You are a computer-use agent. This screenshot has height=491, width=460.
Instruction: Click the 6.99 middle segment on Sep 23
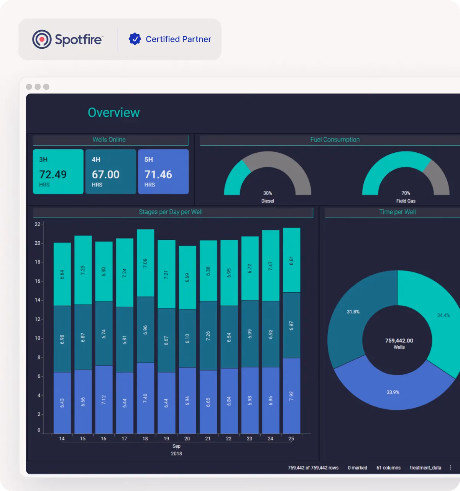pos(250,334)
